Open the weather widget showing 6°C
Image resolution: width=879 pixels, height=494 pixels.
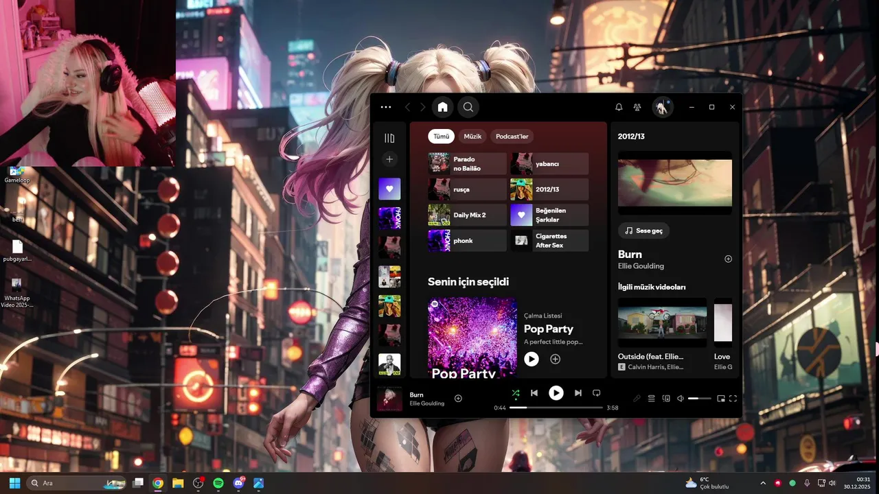pyautogui.click(x=707, y=483)
